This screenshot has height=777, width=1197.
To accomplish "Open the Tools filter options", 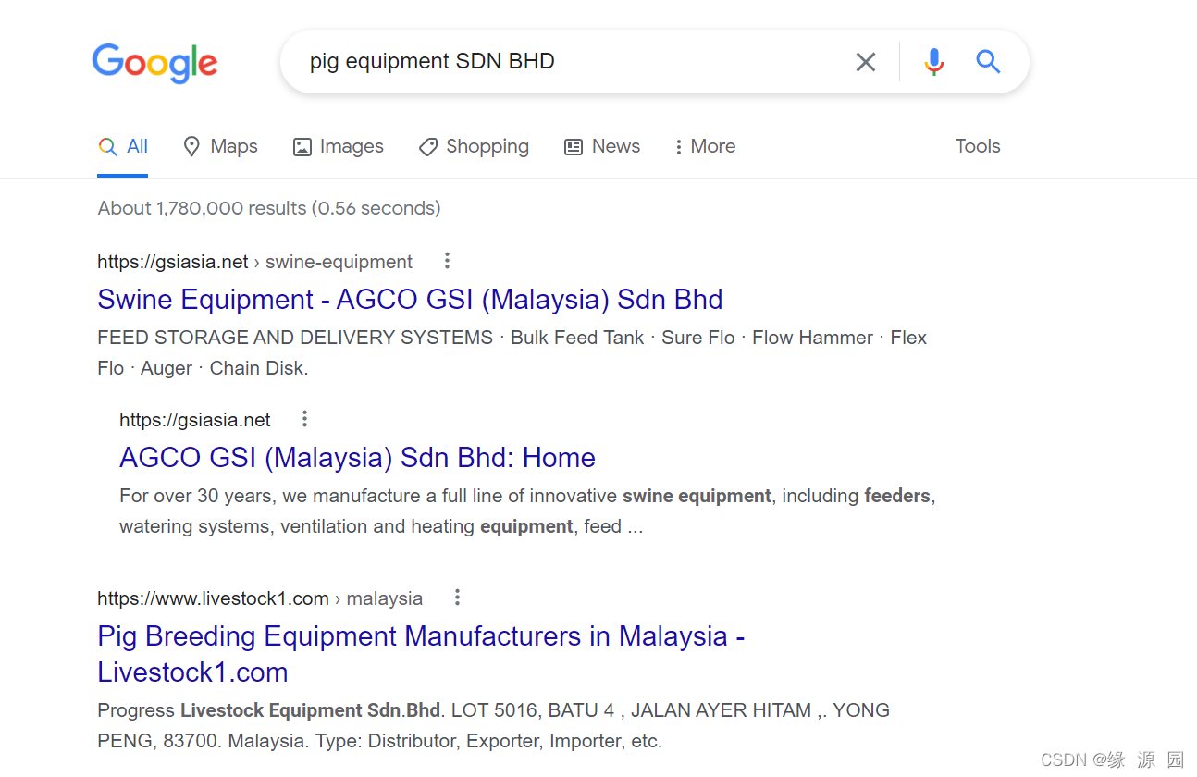I will point(978,146).
